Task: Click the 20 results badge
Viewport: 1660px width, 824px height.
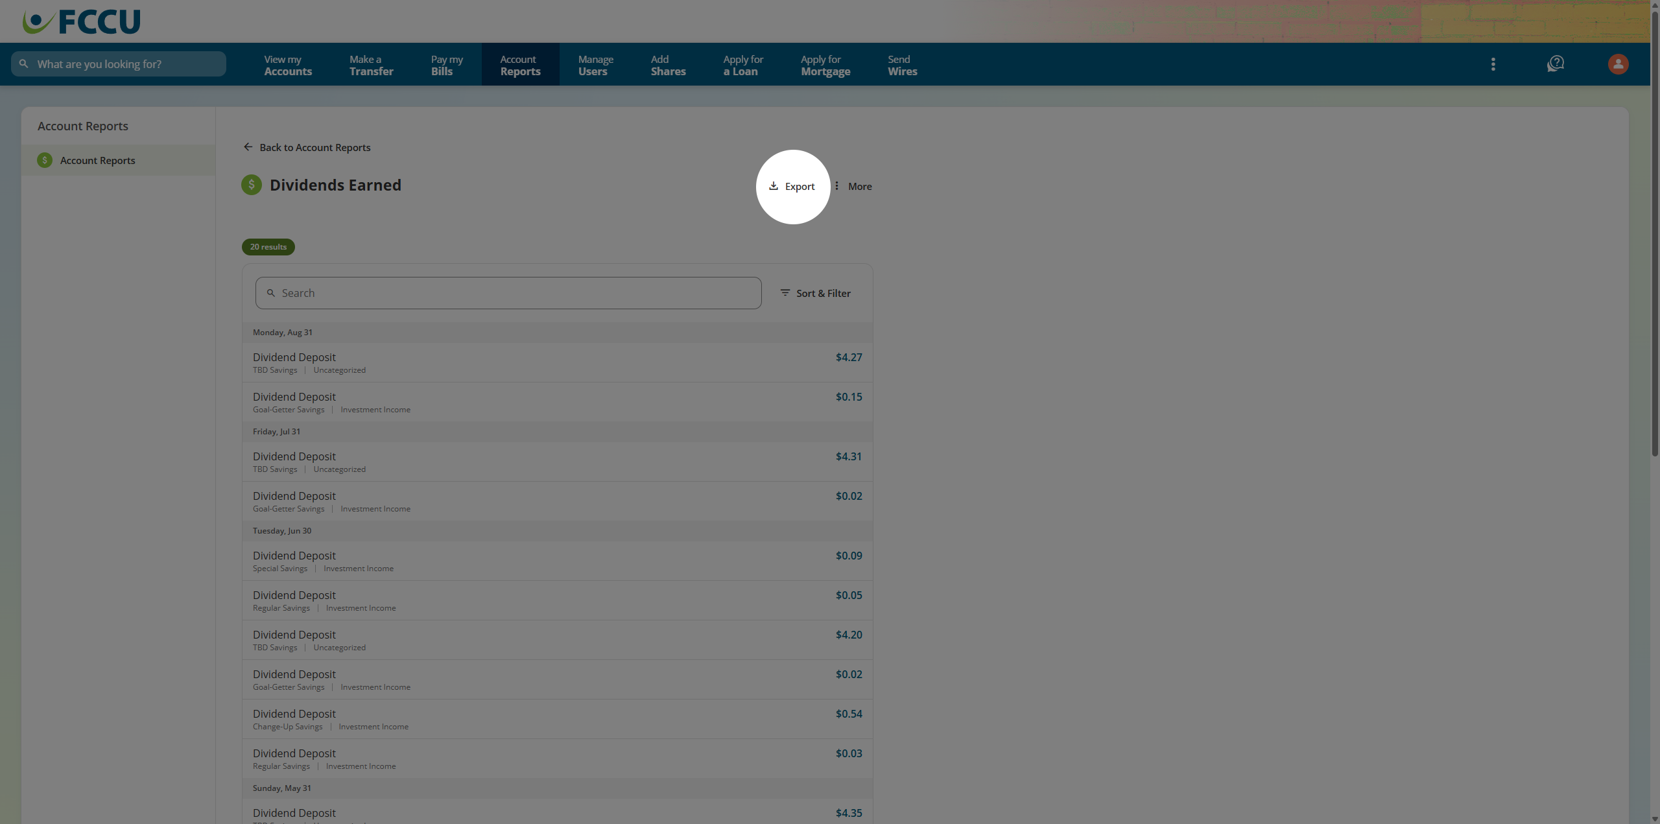Action: 268,247
